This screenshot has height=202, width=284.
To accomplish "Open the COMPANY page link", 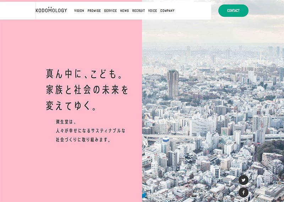I will [x=167, y=11].
